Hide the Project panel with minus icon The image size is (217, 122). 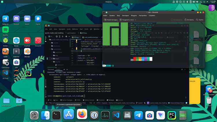pyautogui.click(x=69, y=37)
